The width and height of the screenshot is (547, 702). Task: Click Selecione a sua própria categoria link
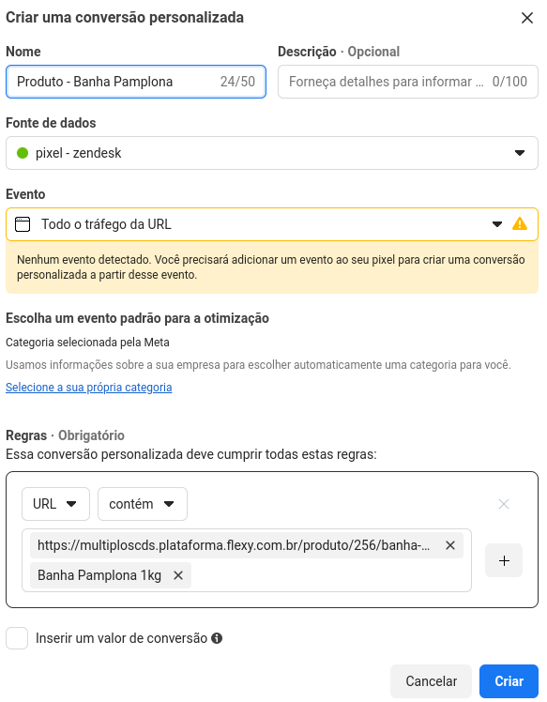88,388
